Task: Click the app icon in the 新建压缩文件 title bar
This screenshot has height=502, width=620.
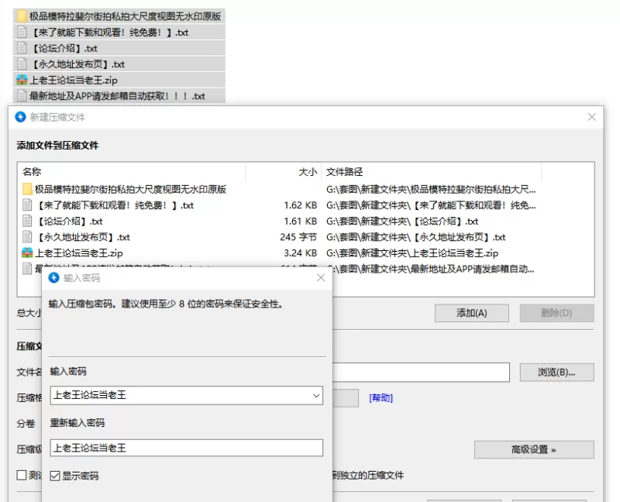Action: click(21, 118)
